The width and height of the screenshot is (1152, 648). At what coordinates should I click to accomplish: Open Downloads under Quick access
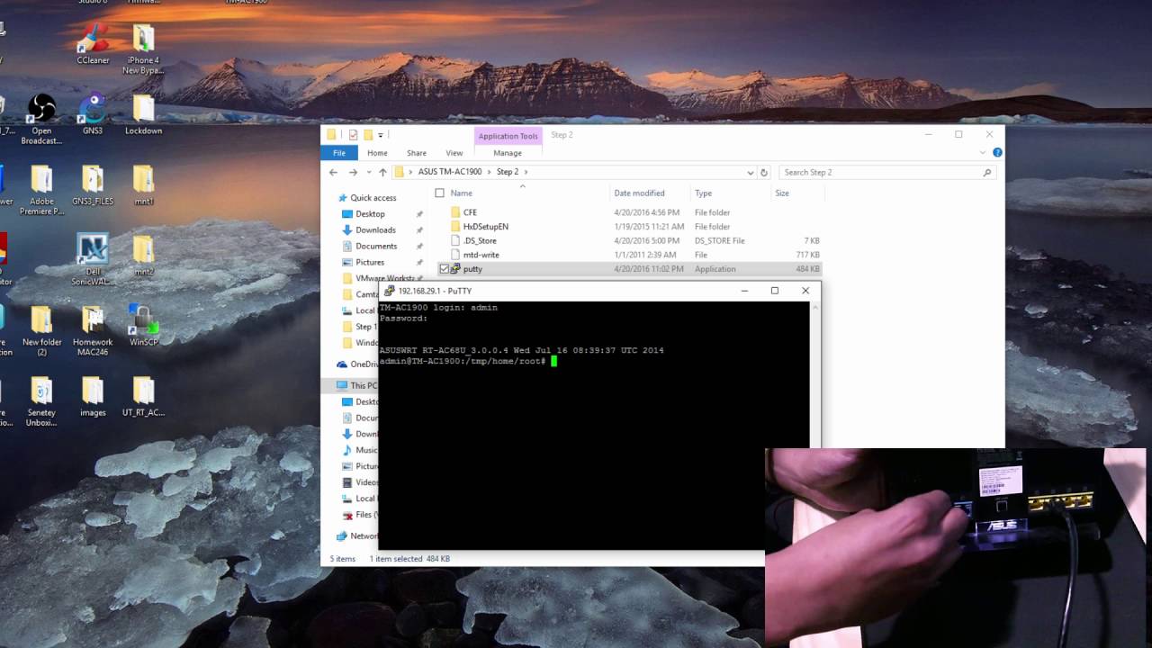point(375,230)
